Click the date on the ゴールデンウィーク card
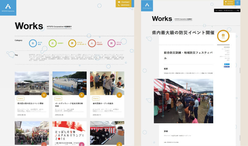 point(59,115)
